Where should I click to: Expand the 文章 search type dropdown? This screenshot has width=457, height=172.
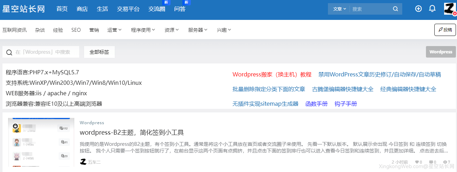pos(340,9)
